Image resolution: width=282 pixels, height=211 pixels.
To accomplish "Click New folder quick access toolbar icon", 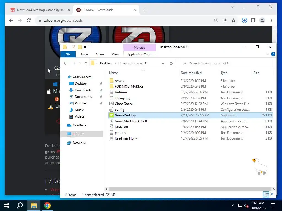I will tap(80, 47).
